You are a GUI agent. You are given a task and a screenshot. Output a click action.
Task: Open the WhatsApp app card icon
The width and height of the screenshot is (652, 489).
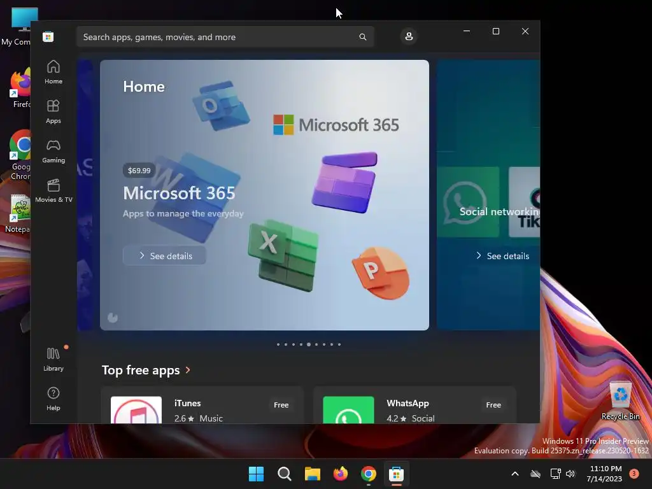(348, 410)
